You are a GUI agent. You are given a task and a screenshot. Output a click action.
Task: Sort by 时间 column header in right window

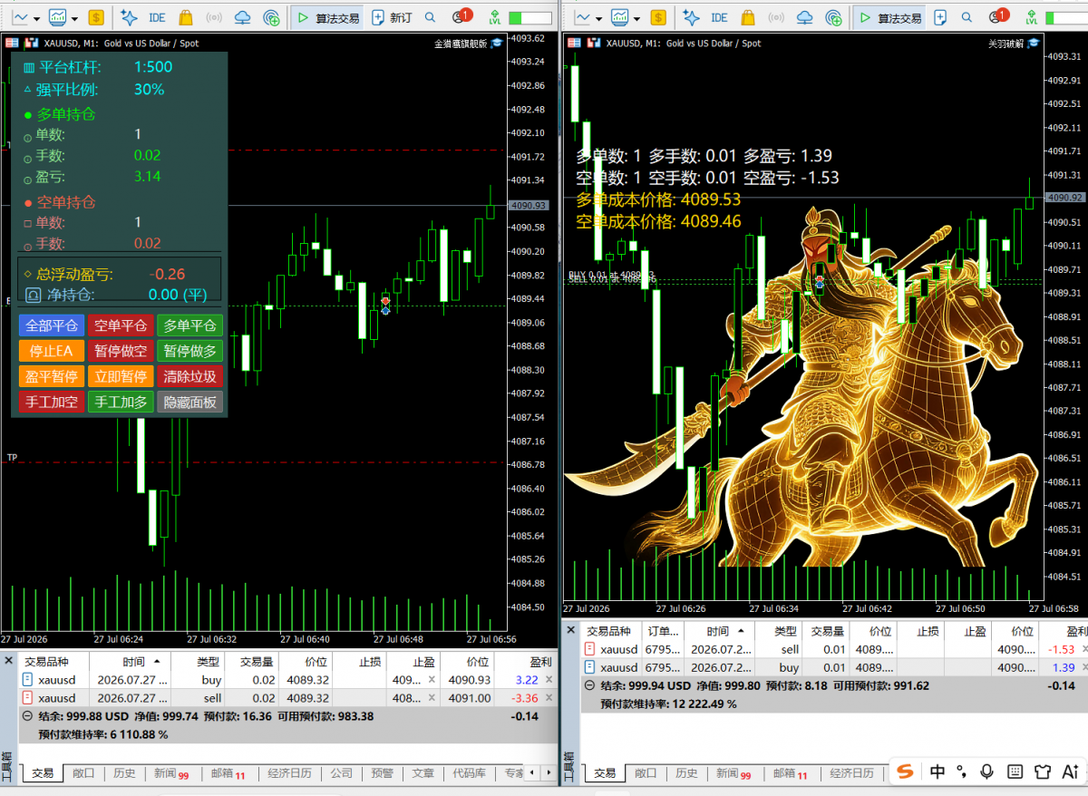717,631
